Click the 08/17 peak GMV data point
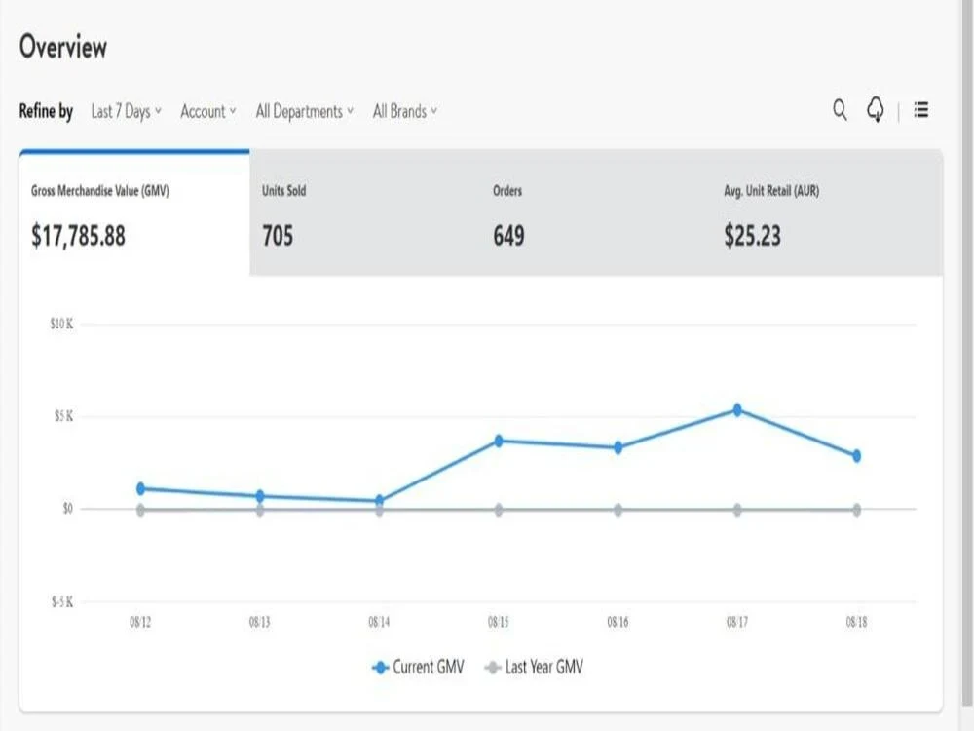The width and height of the screenshot is (974, 731). pos(737,409)
